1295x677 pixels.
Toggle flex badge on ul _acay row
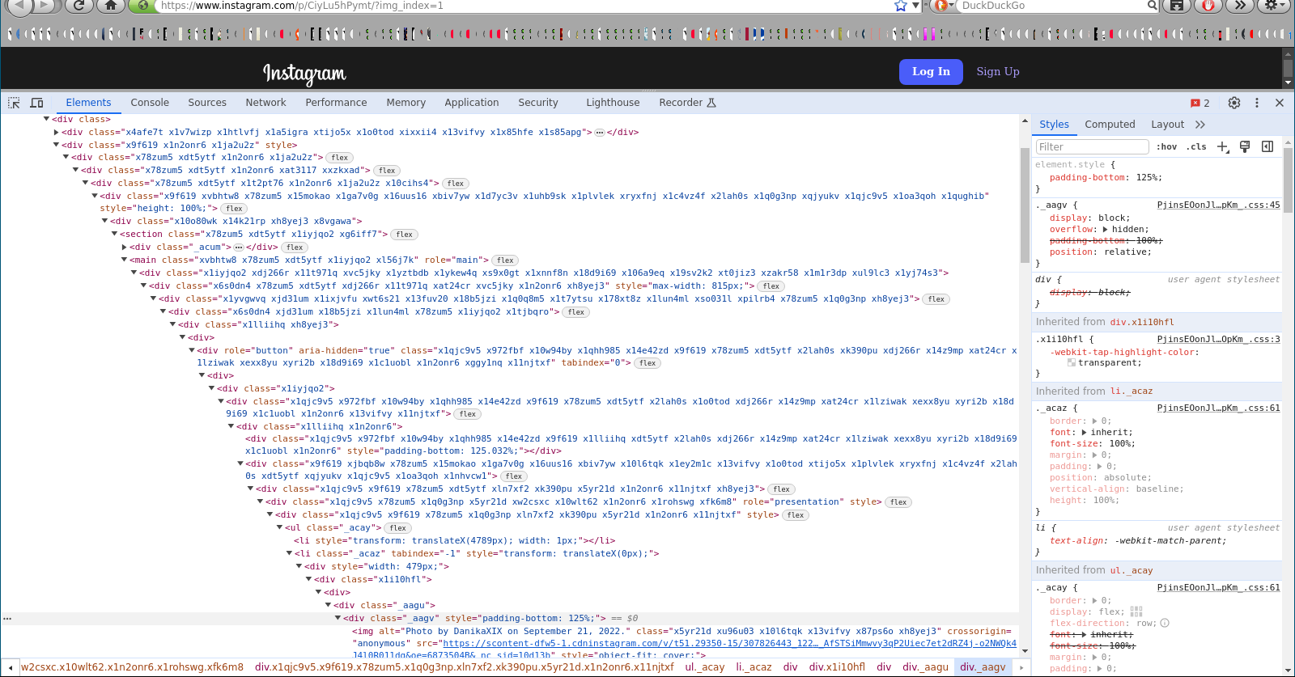[398, 528]
